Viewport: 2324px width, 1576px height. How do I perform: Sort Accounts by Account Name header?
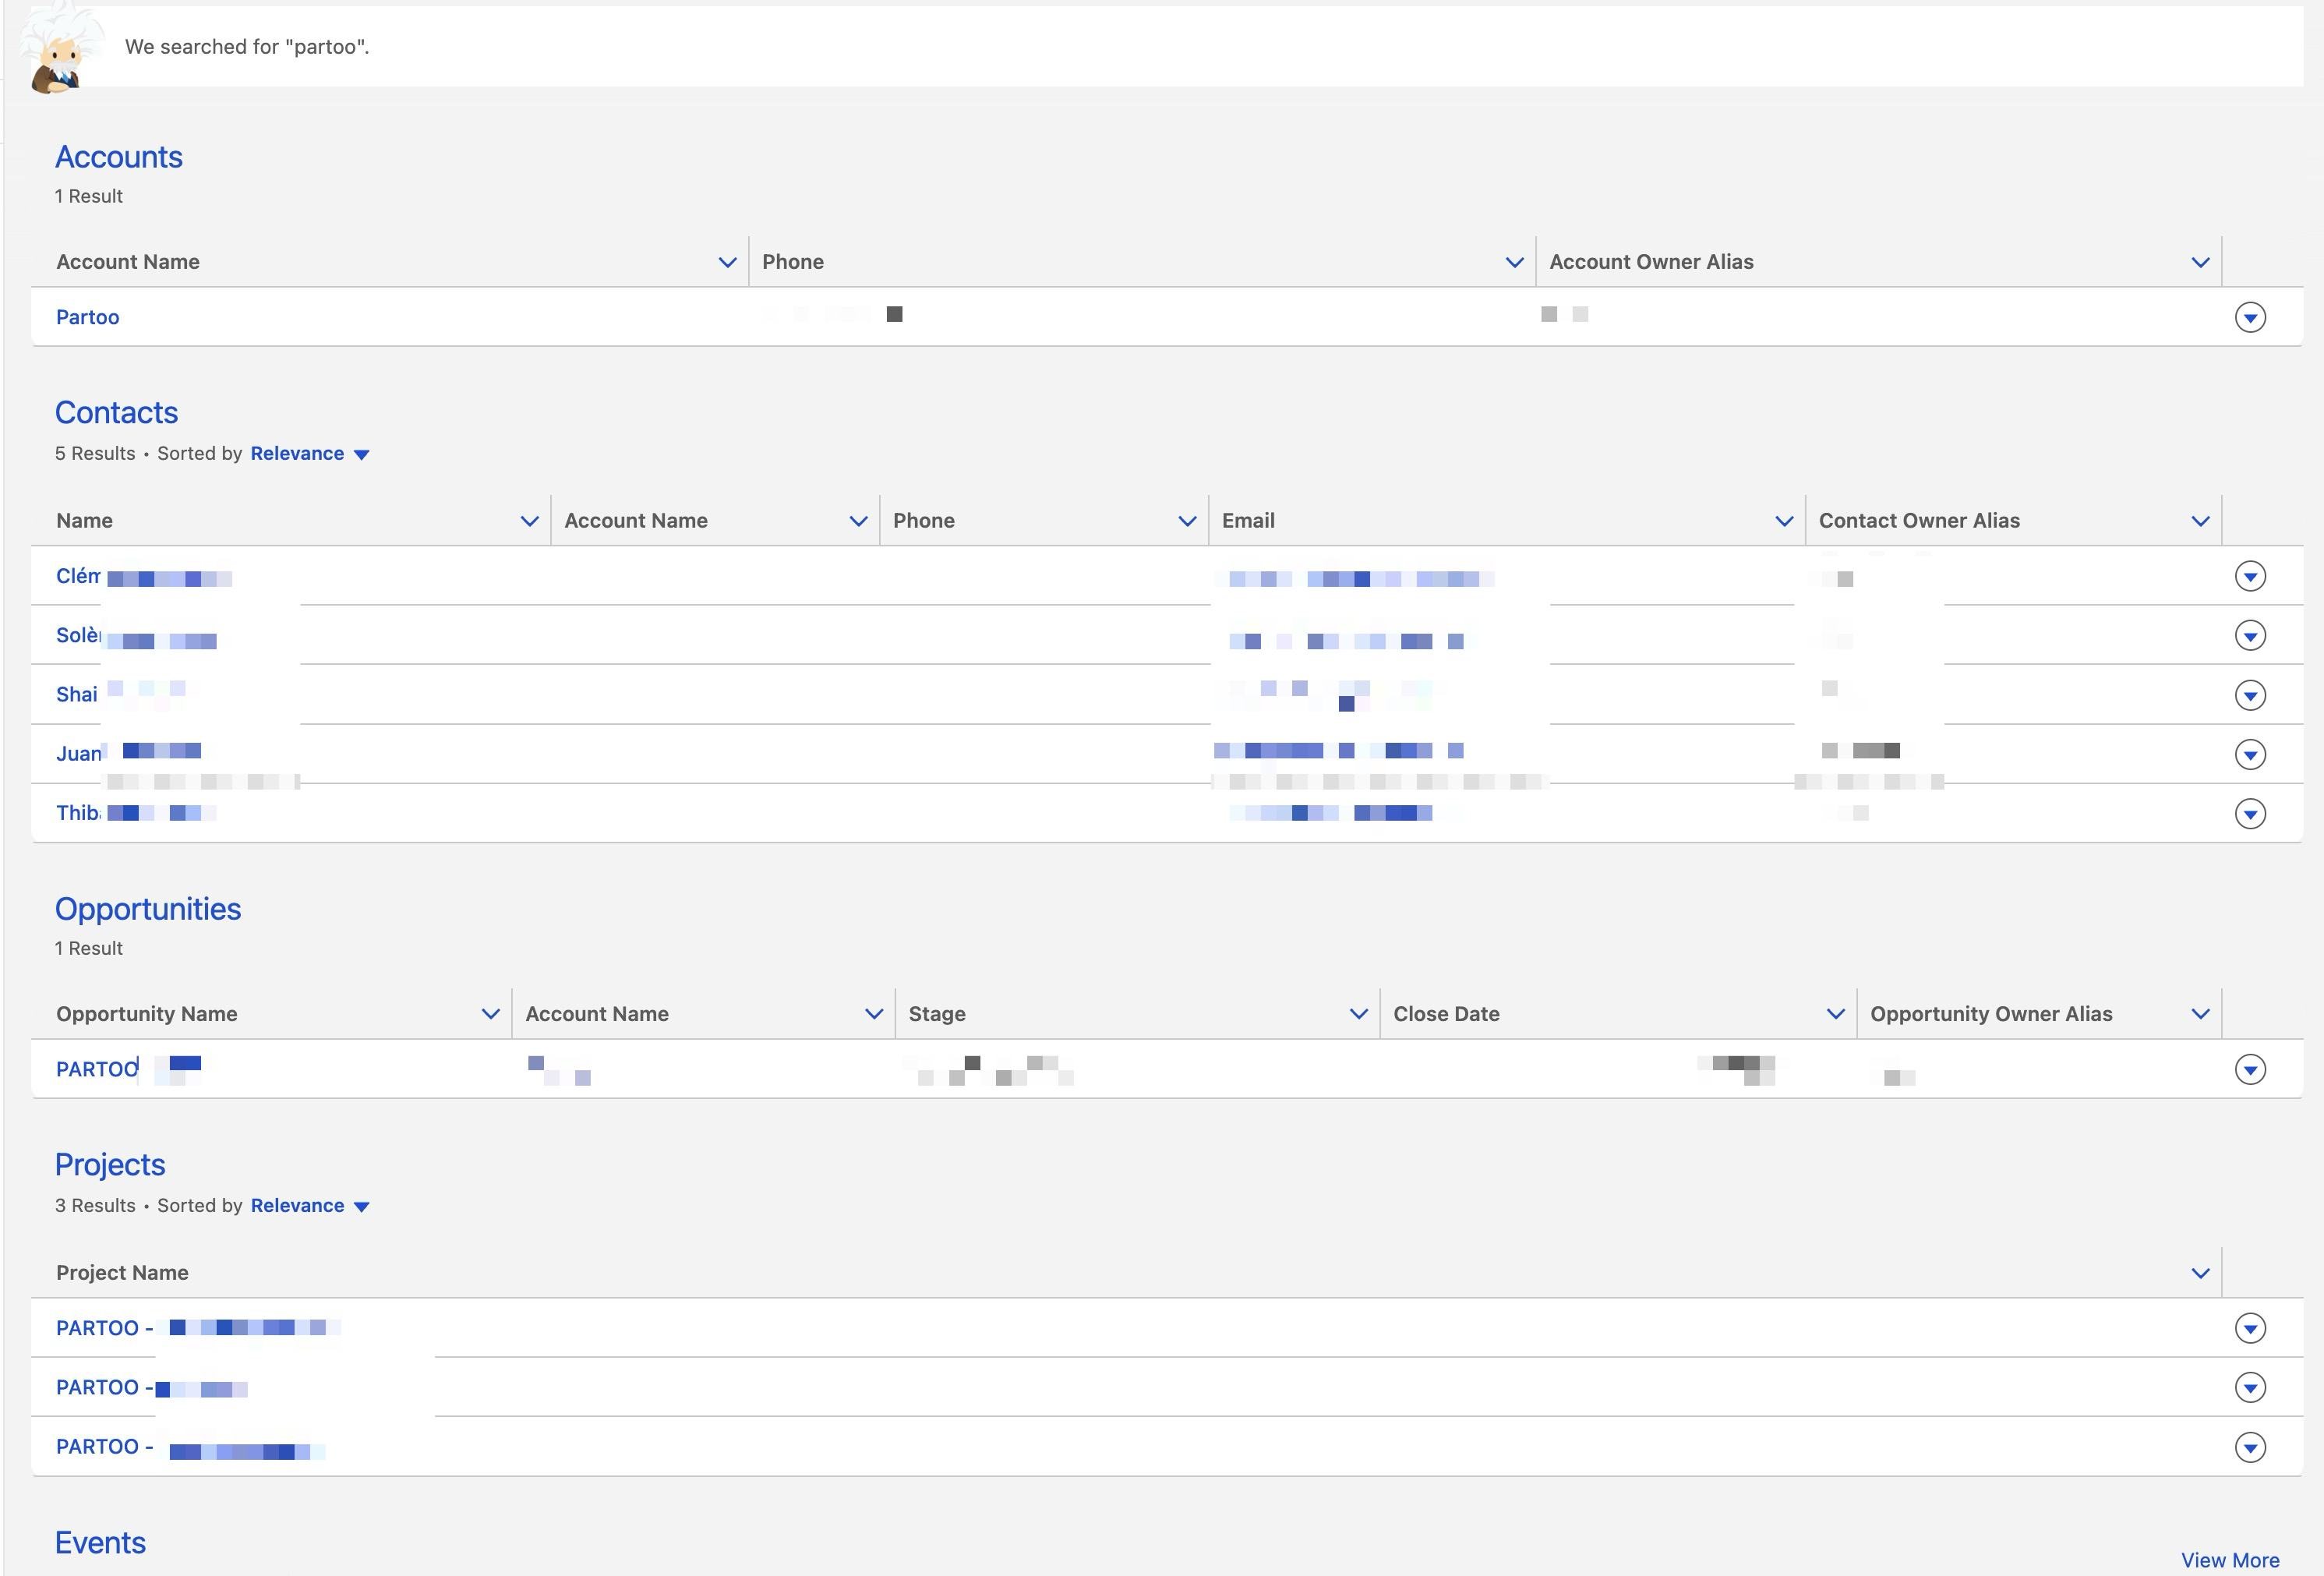[128, 262]
